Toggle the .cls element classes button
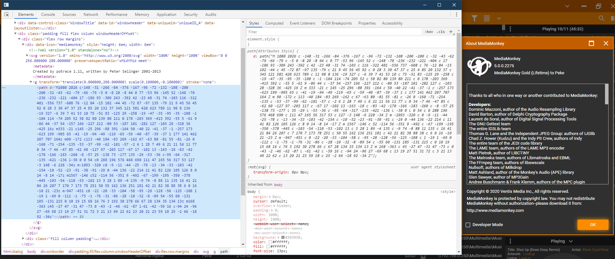The image size is (615, 259). [441, 32]
